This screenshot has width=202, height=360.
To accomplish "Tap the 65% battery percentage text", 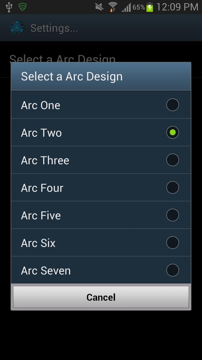I will [139, 7].
